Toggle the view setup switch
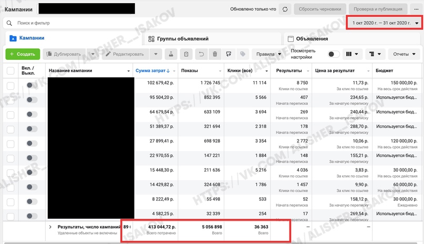Image resolution: width=424 pixels, height=244 pixels. pos(334,54)
